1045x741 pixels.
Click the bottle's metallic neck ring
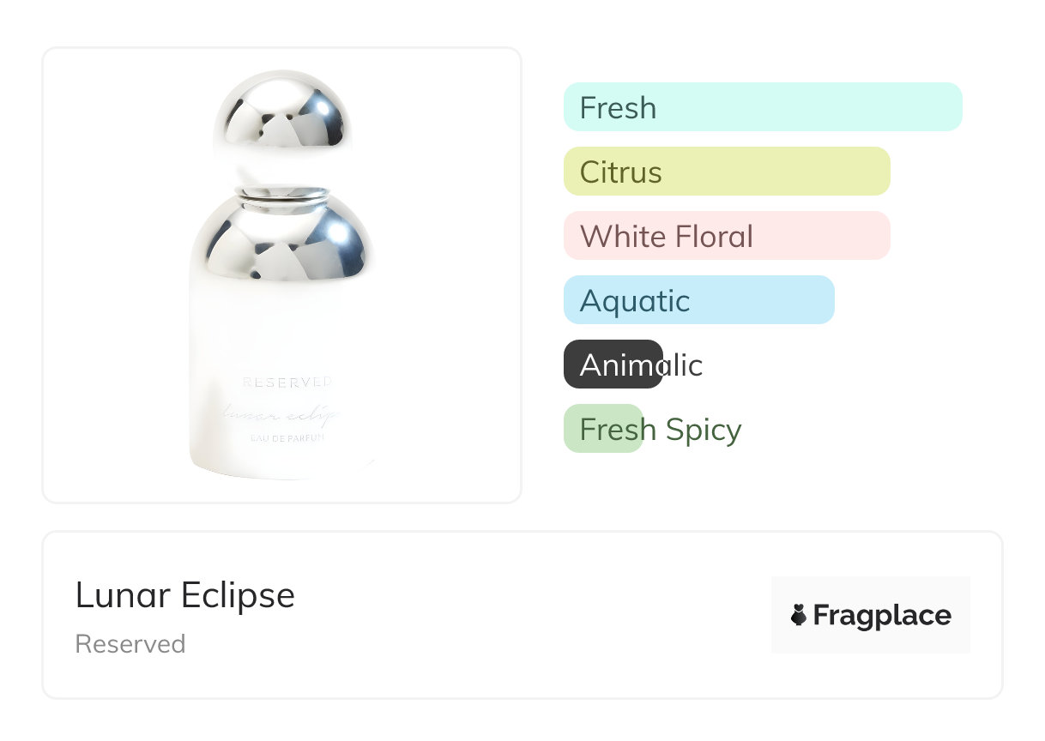tap(282, 197)
